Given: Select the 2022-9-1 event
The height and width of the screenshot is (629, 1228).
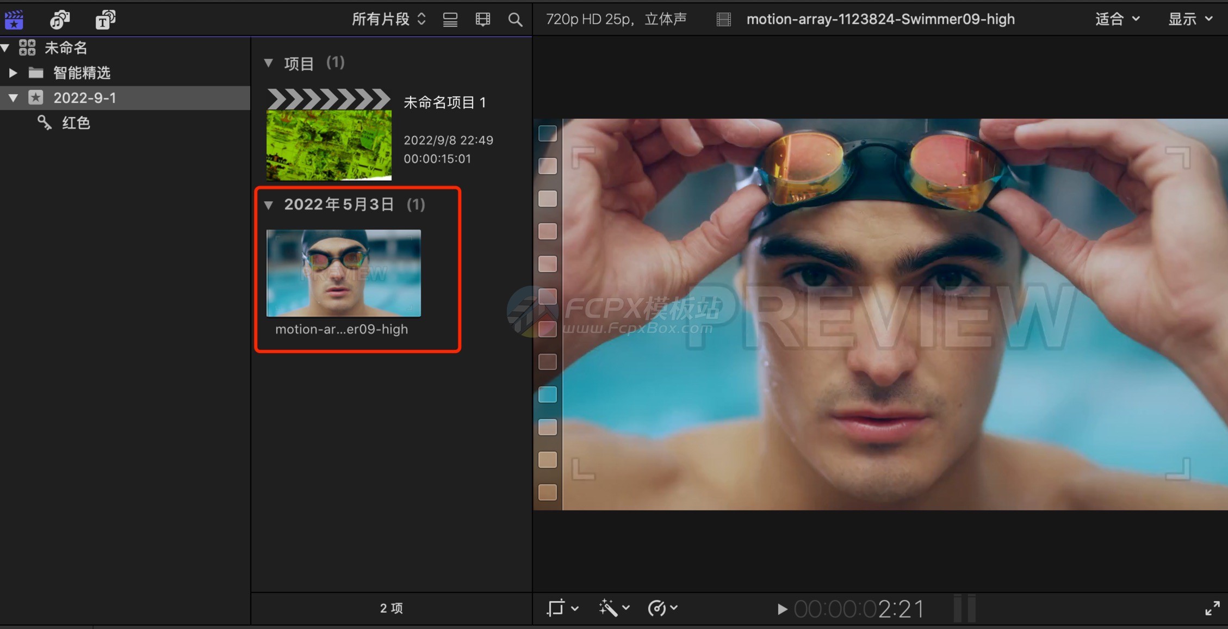Looking at the screenshot, I should [x=84, y=98].
